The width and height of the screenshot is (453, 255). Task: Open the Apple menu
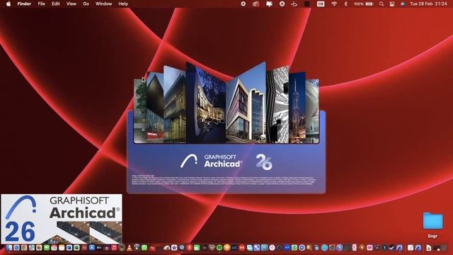(8, 4)
